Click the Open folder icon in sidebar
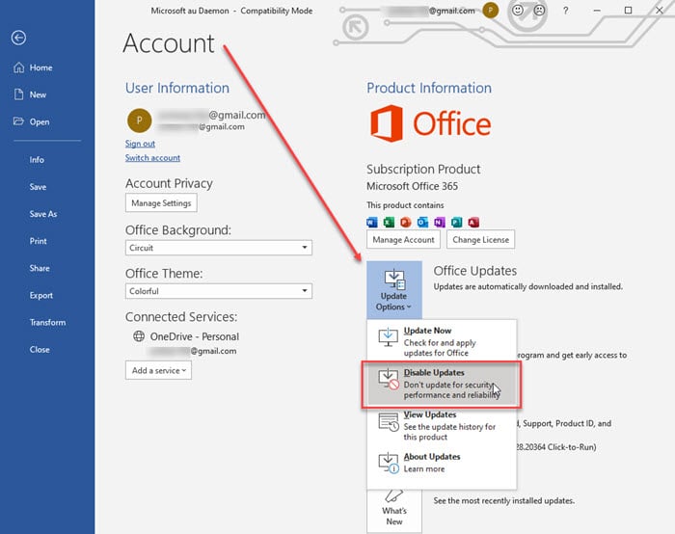 coord(18,121)
